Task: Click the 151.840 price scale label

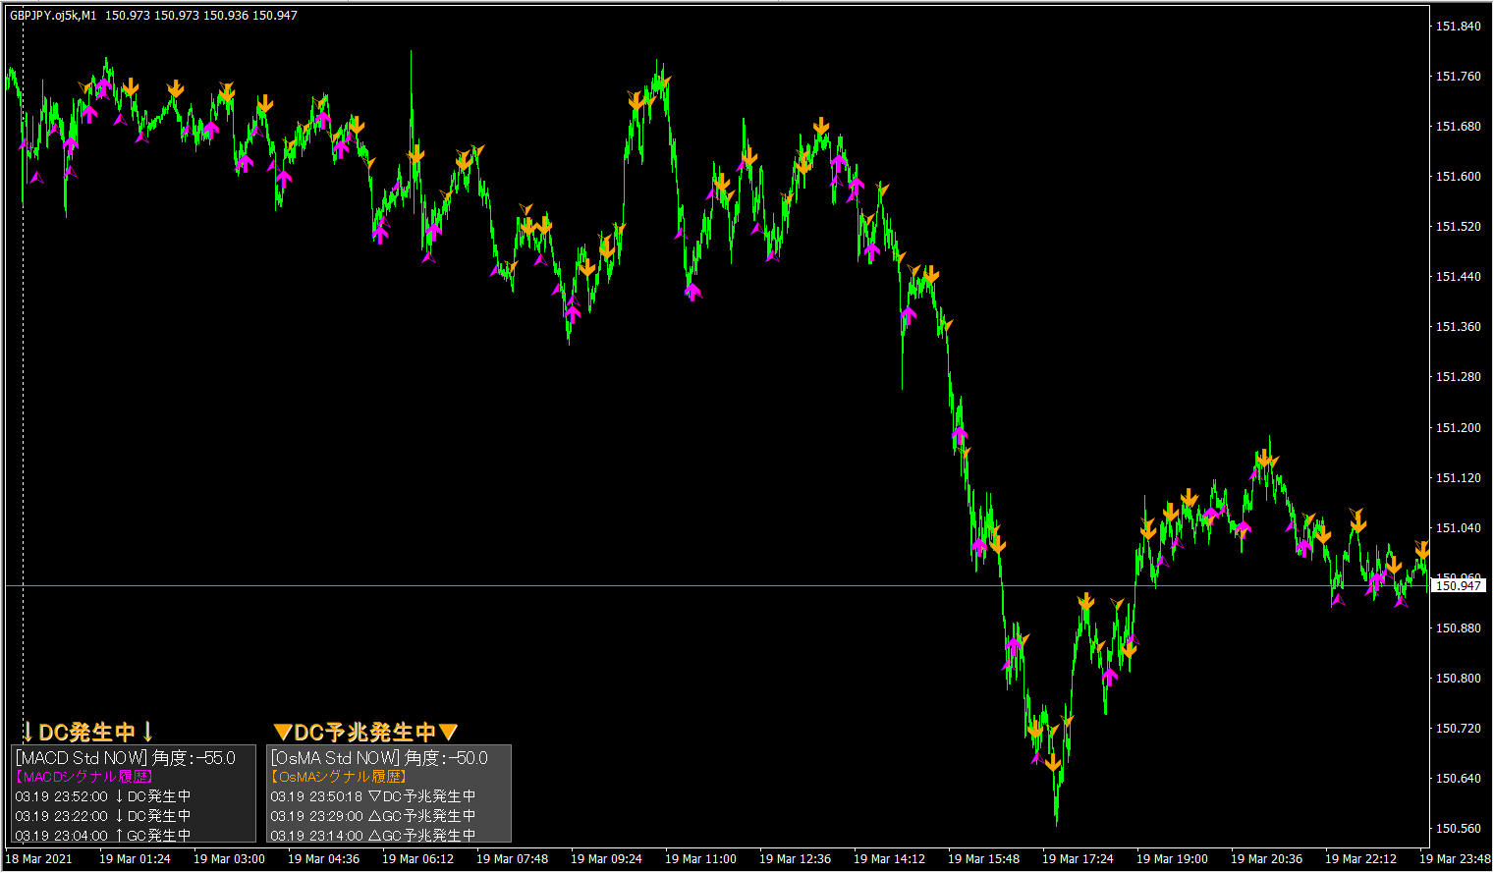Action: click(x=1459, y=27)
